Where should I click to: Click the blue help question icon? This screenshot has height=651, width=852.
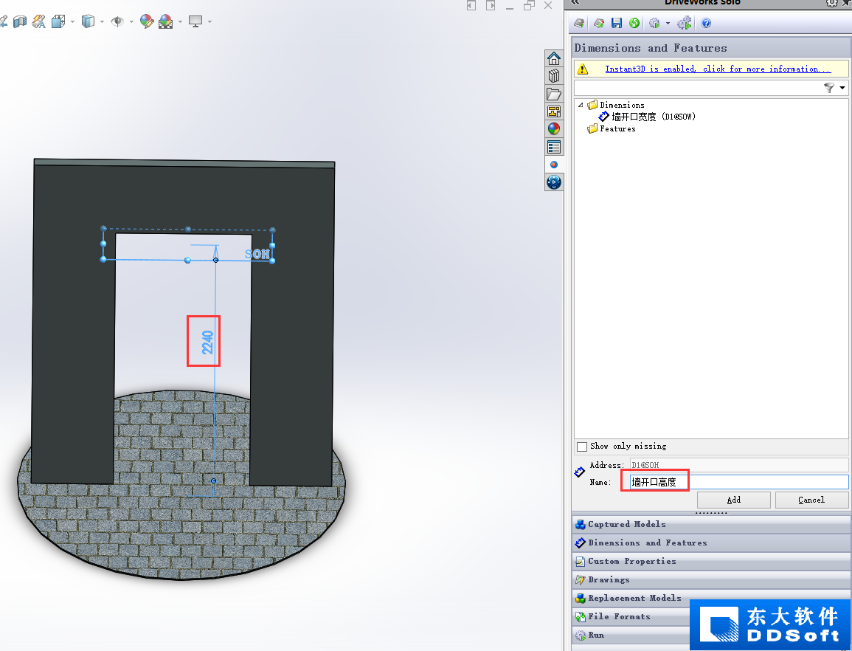[706, 23]
